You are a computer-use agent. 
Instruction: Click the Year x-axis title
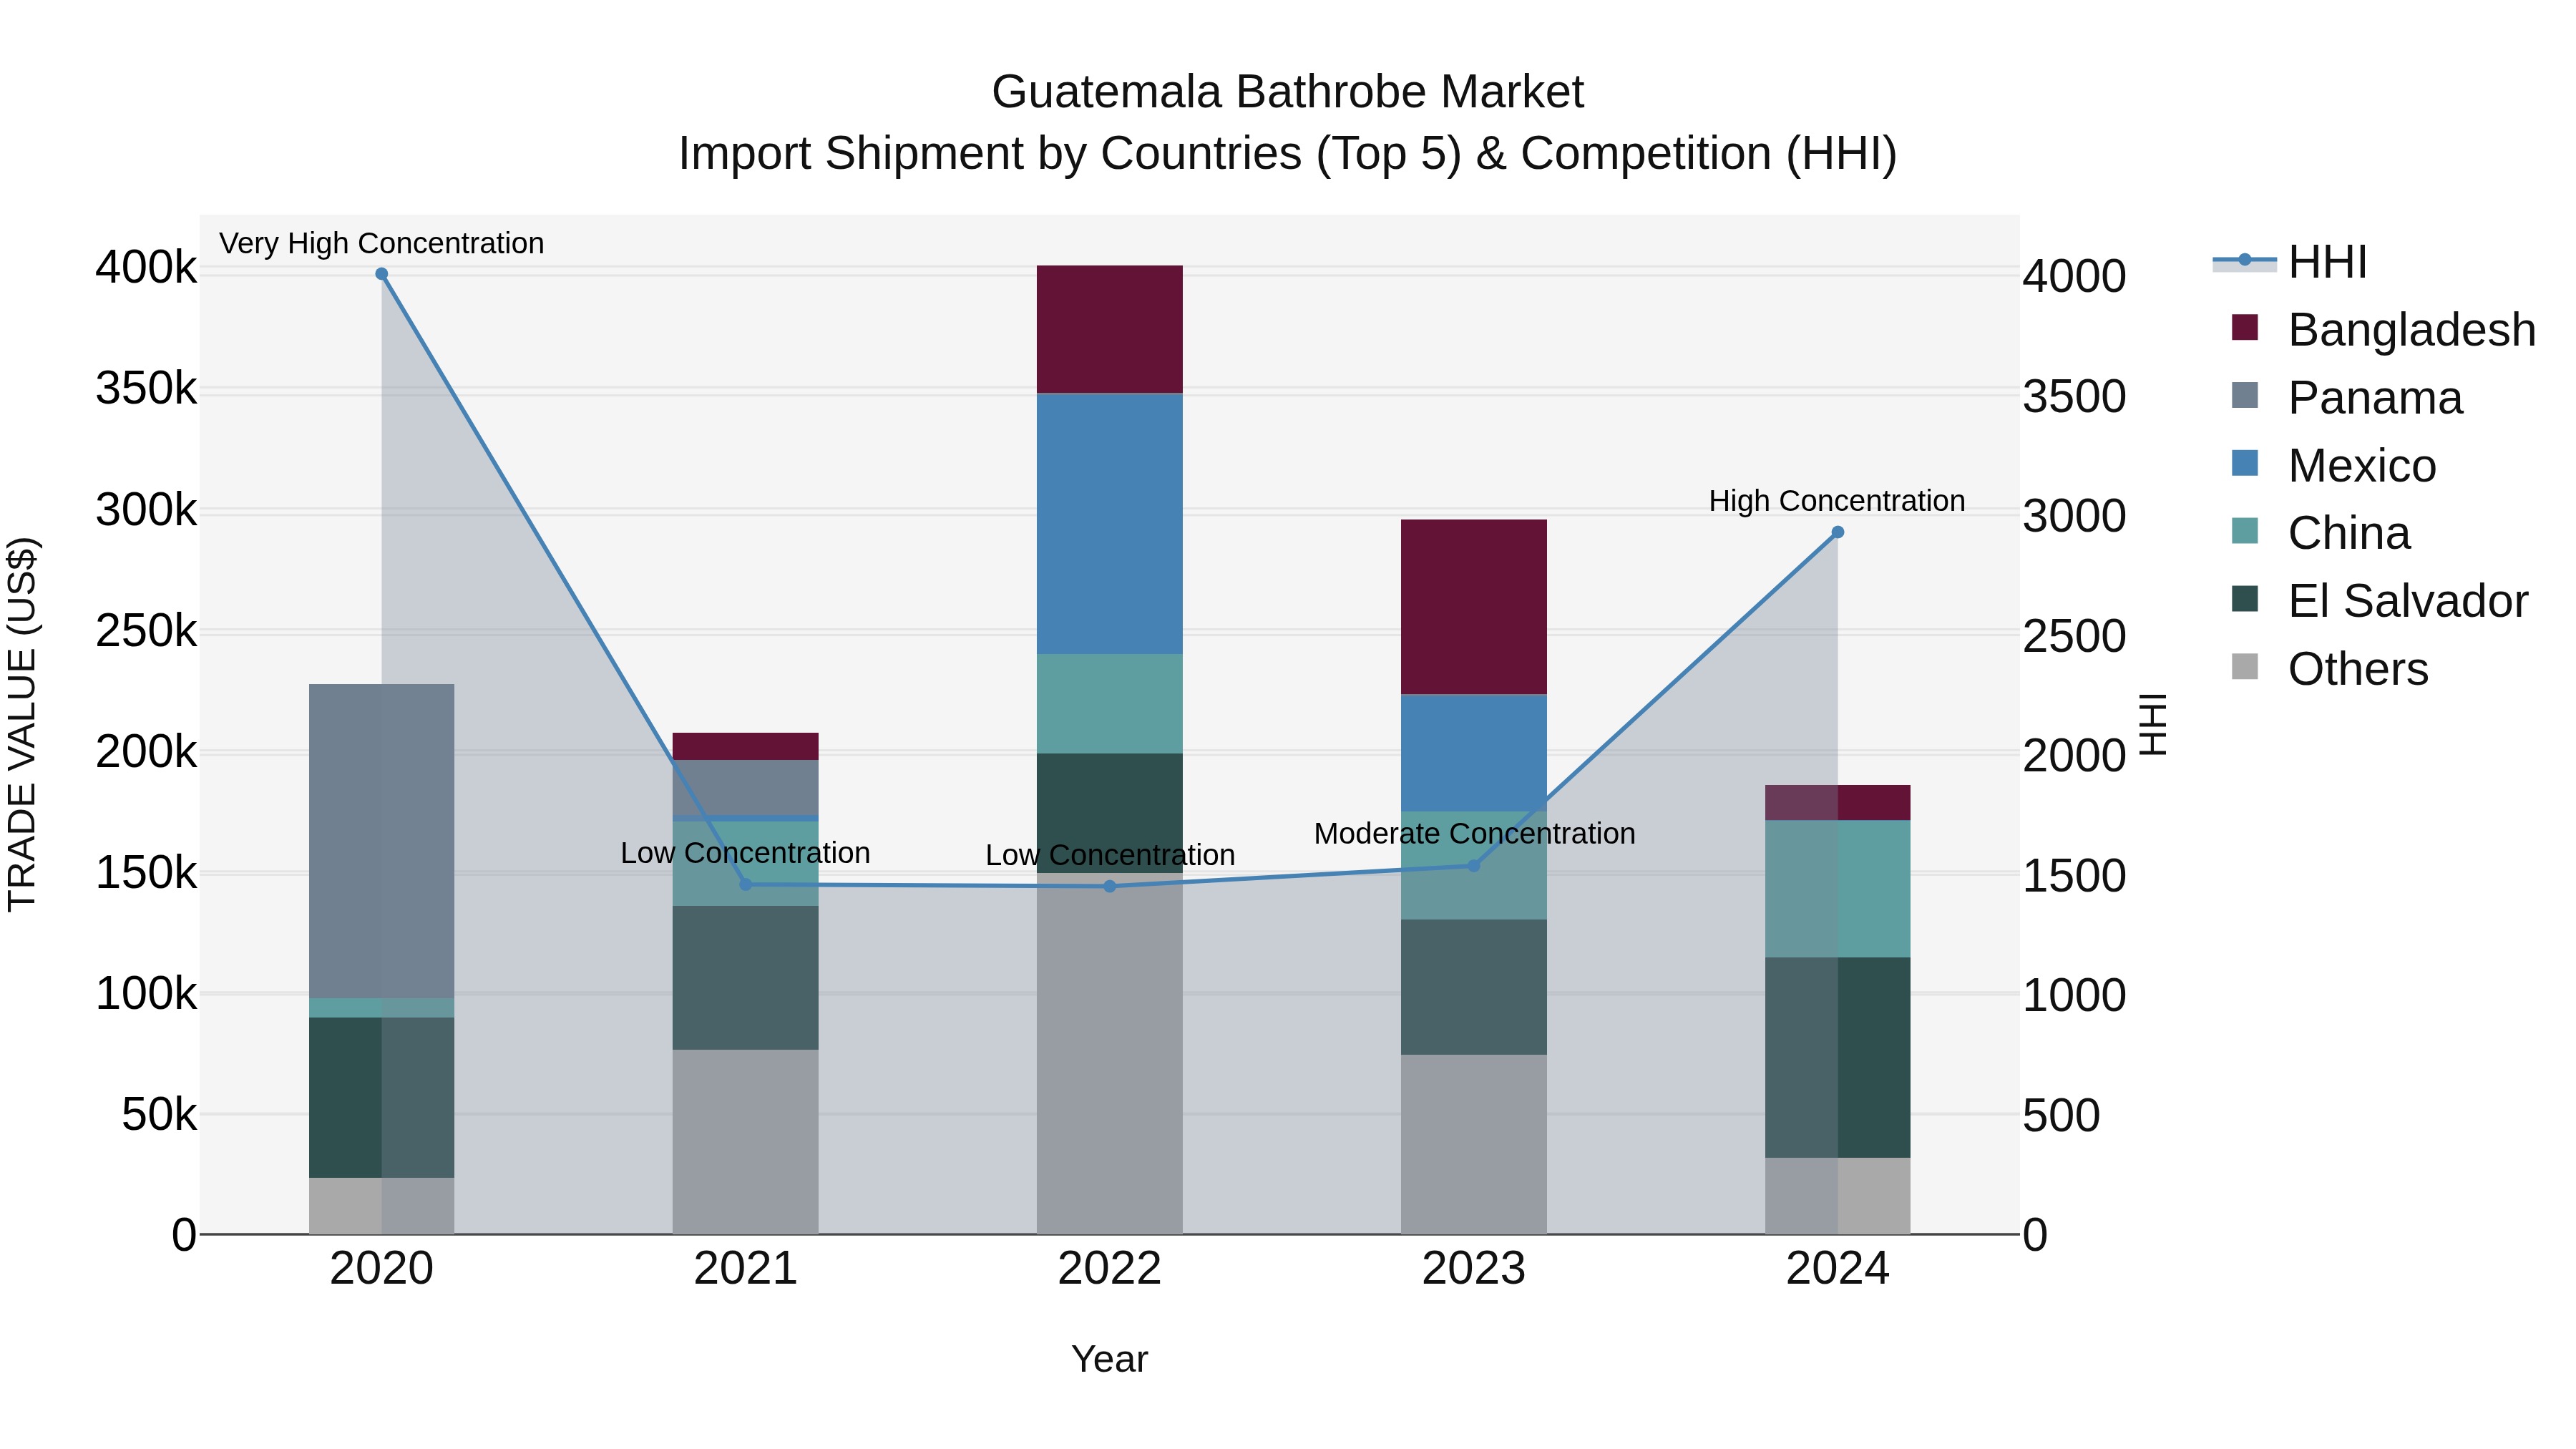[1109, 1359]
